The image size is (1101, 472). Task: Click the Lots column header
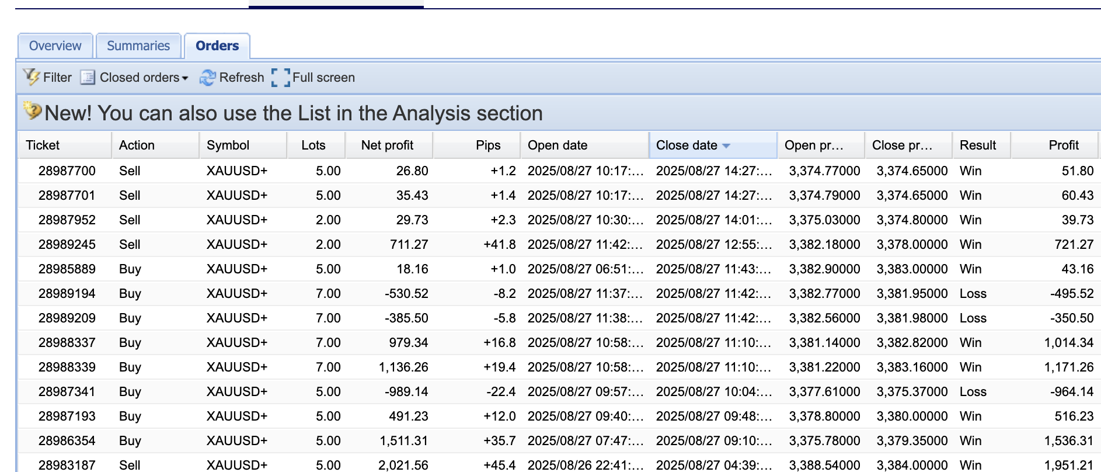313,145
